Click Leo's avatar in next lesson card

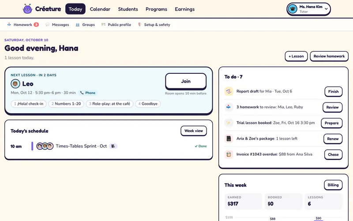(15, 84)
